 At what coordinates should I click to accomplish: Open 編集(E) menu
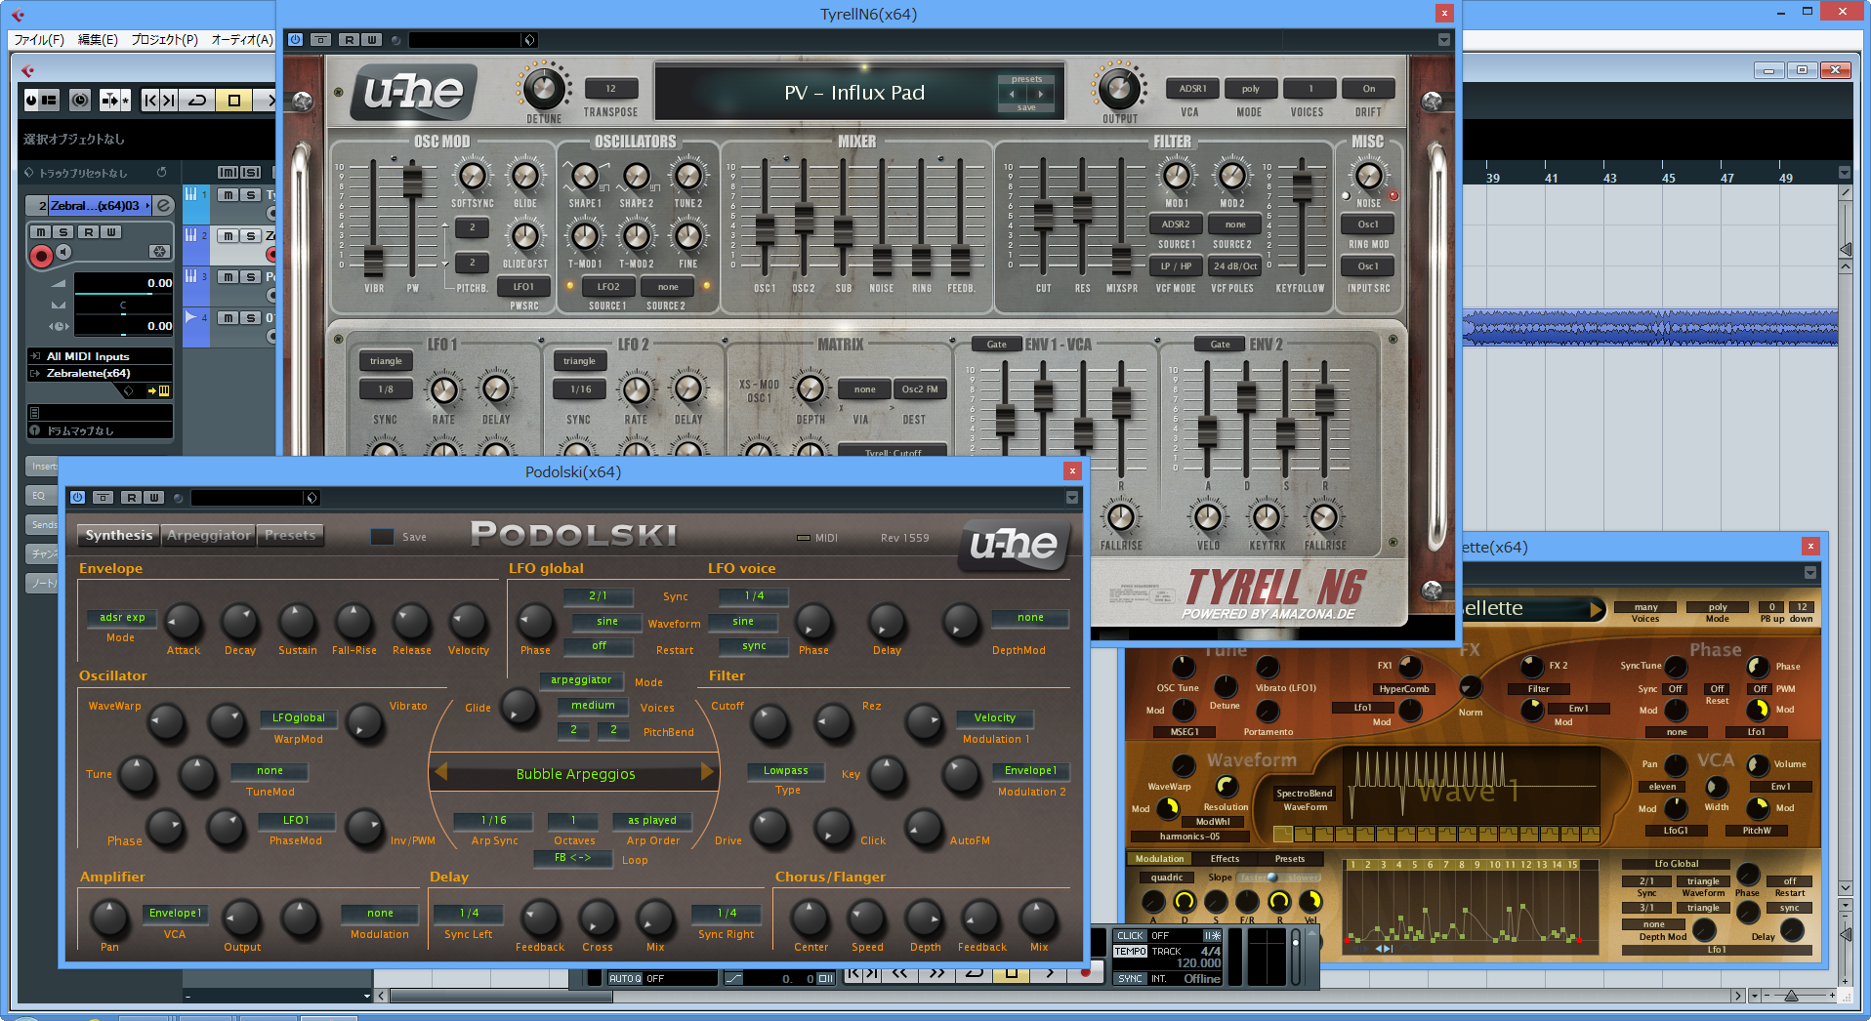98,40
